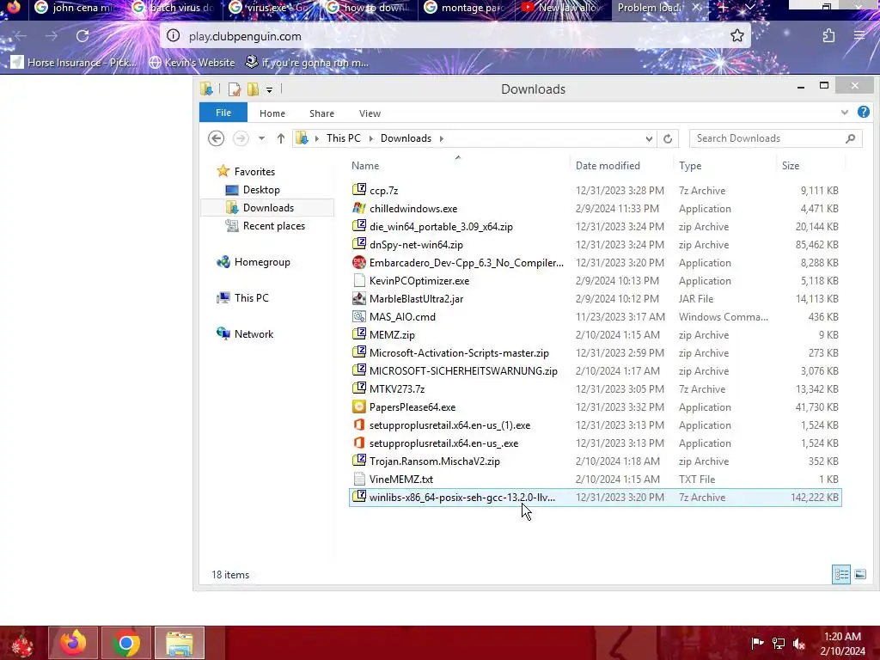Open the address bar history dropdown
The image size is (880, 660).
[649, 138]
